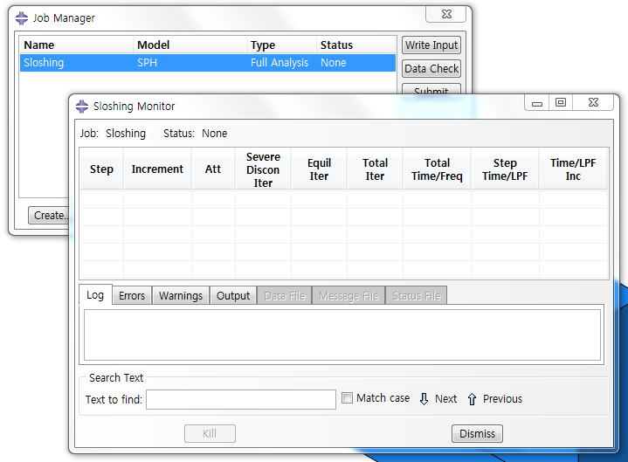Click the Severe Discon Iter column header

click(263, 169)
